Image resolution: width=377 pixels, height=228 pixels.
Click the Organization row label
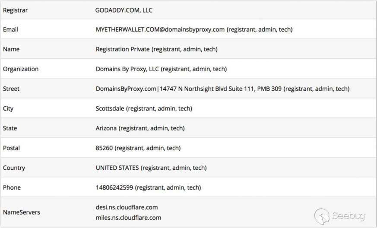(21, 69)
